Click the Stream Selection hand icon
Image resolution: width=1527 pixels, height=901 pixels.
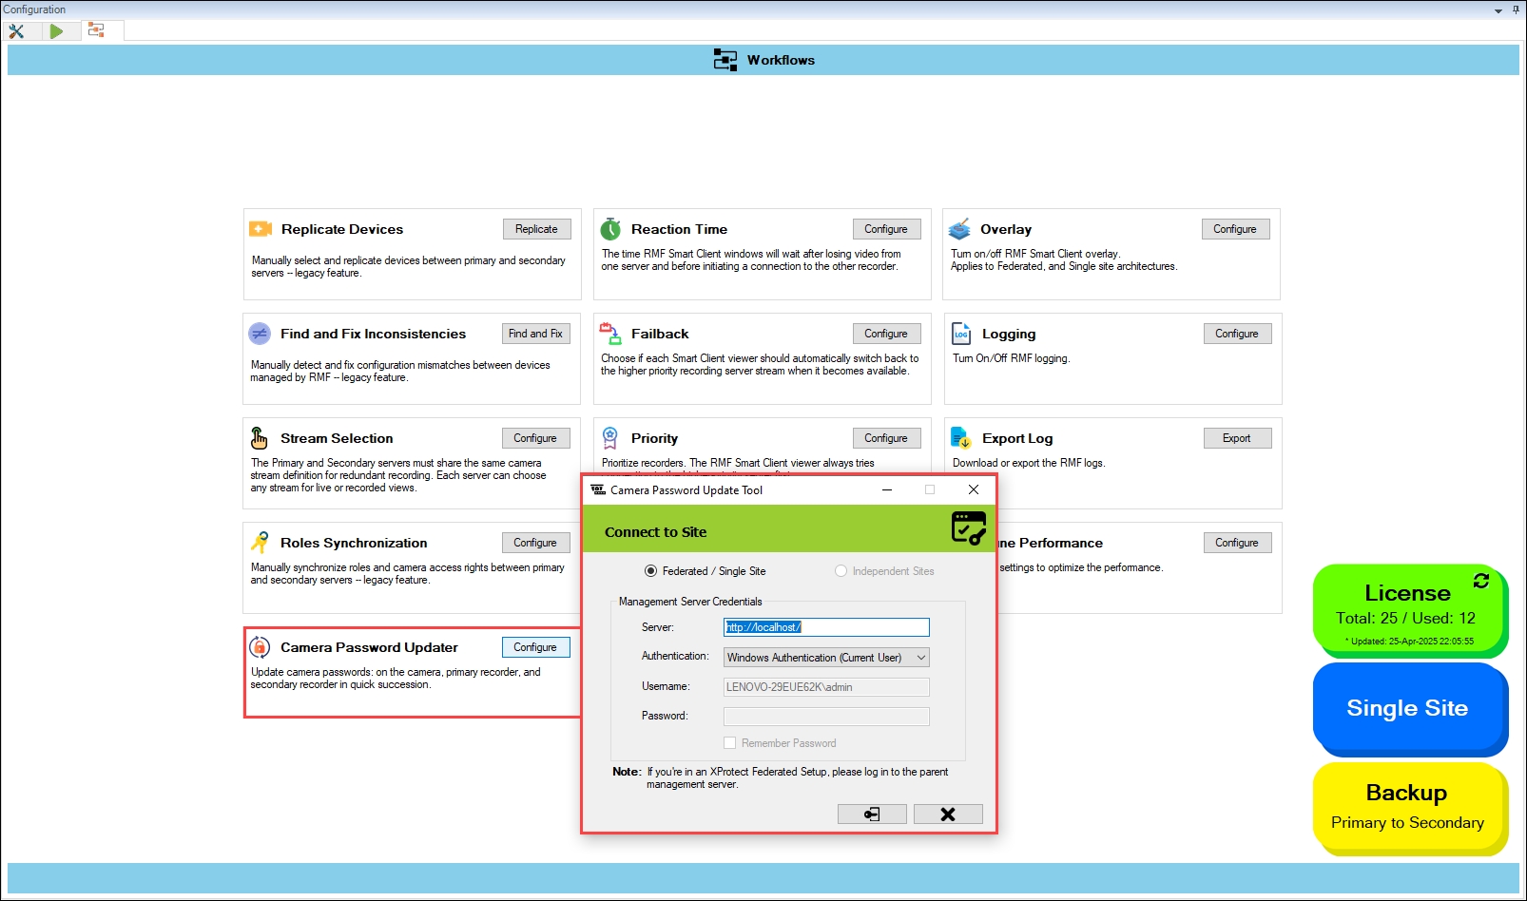click(260, 438)
